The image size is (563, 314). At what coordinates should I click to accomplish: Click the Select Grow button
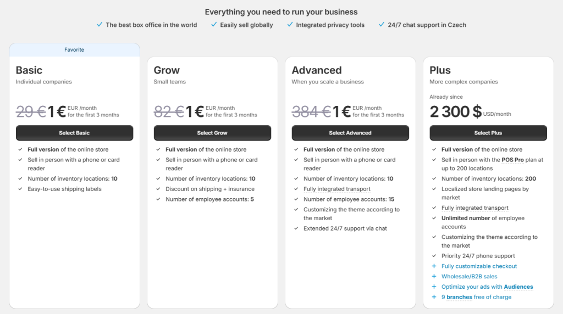click(212, 133)
